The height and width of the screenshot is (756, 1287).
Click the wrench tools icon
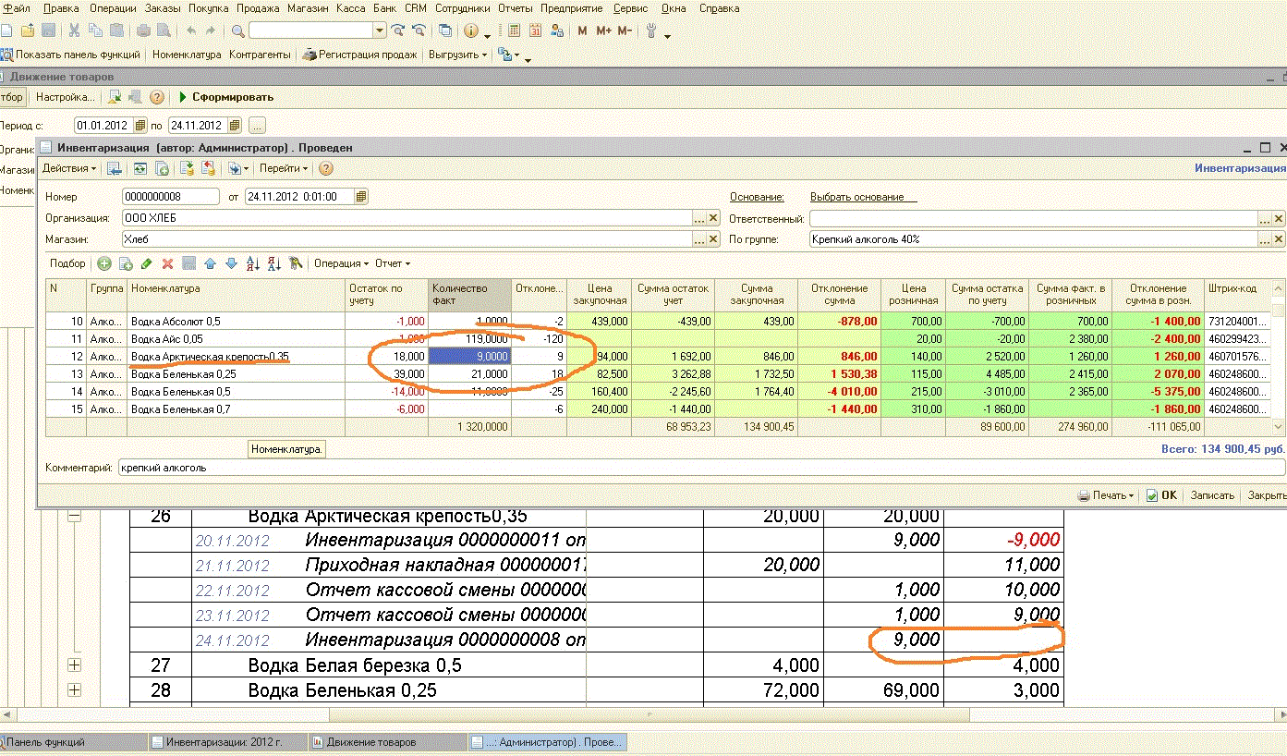coord(651,30)
